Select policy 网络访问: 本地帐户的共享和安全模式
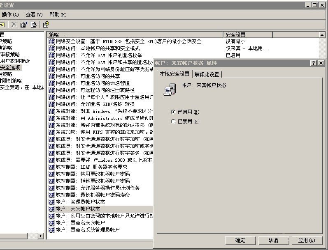The height and width of the screenshot is (250, 328). 98,48
